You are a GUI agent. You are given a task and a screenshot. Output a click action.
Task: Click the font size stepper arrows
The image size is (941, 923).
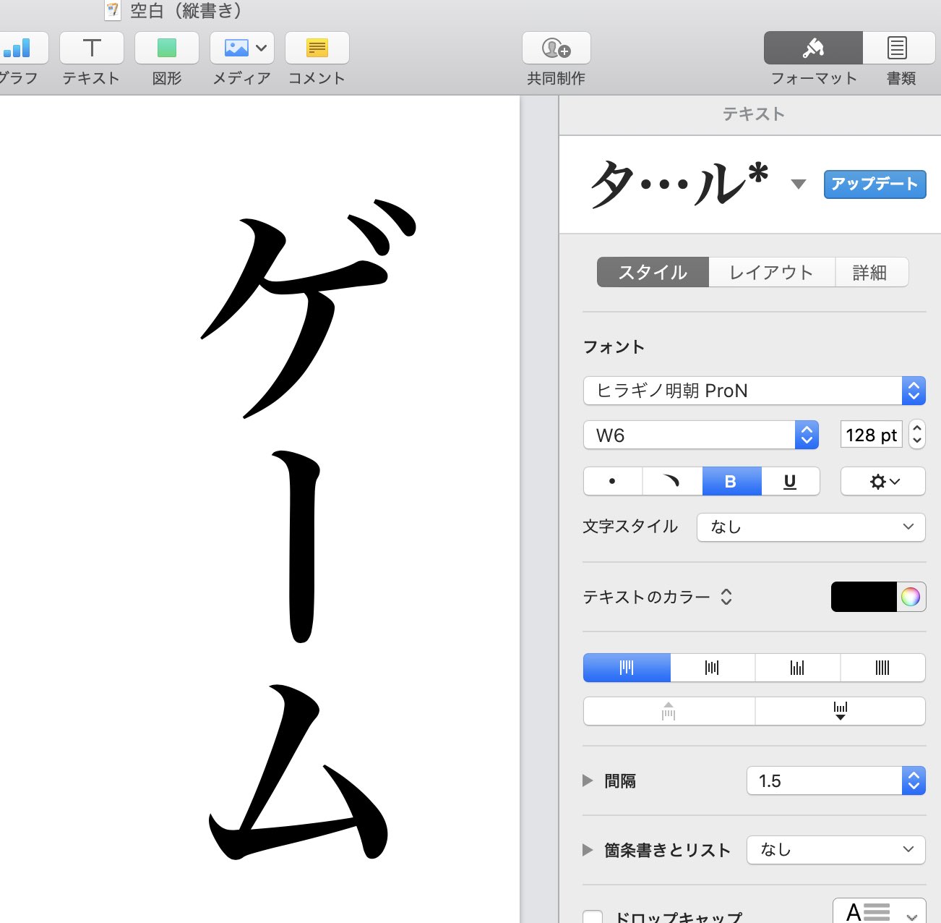tap(916, 435)
